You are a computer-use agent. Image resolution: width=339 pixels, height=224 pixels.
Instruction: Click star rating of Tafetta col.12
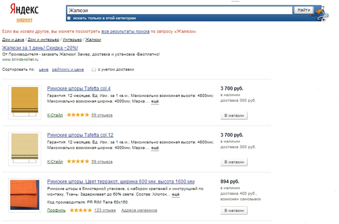pyautogui.click(x=78, y=161)
